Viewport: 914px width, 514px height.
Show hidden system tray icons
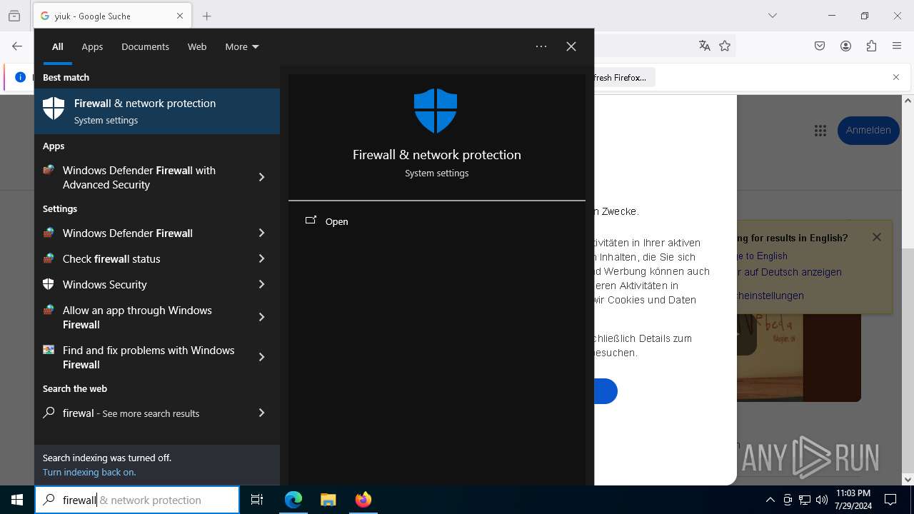coord(770,500)
